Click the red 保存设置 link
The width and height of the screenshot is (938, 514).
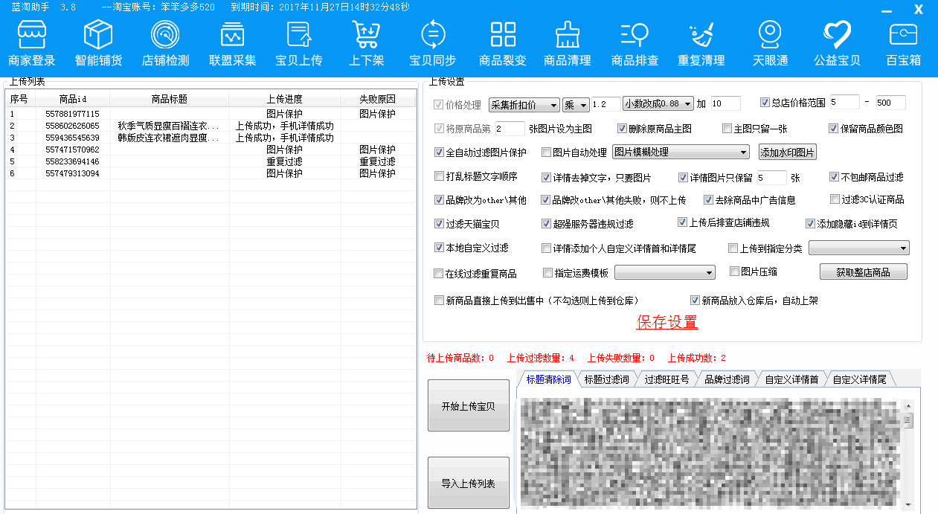[667, 322]
